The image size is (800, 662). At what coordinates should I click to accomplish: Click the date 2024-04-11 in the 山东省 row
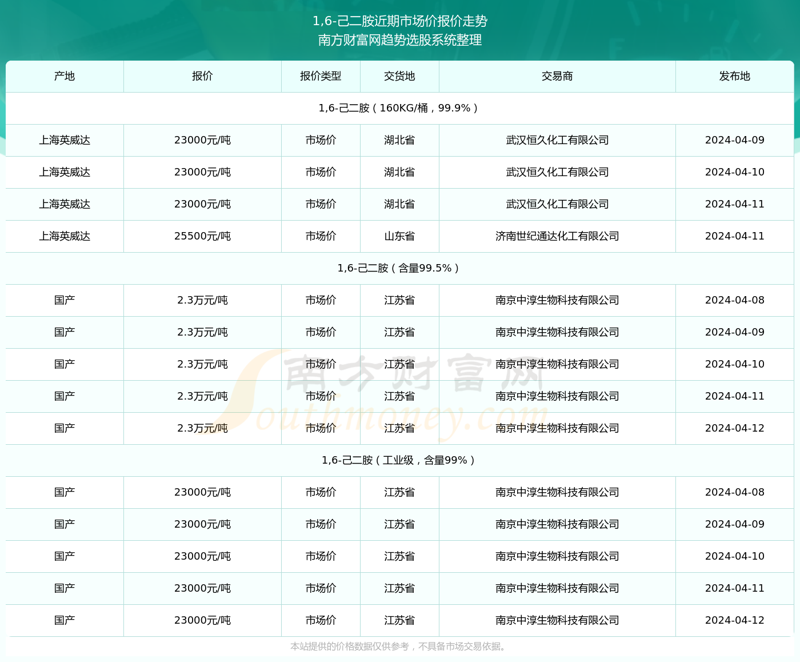[x=734, y=236]
